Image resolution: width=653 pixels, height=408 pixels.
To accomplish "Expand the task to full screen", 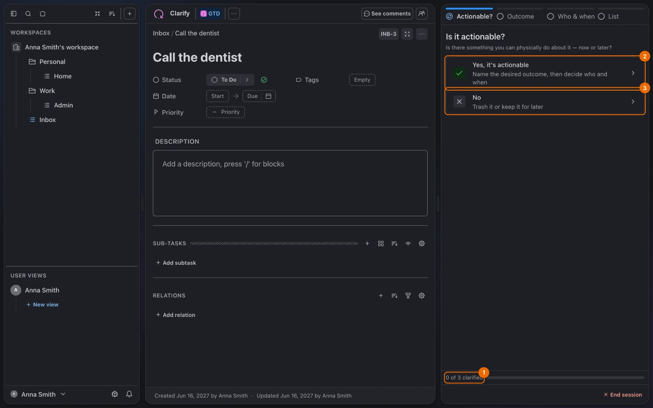I will (x=407, y=34).
